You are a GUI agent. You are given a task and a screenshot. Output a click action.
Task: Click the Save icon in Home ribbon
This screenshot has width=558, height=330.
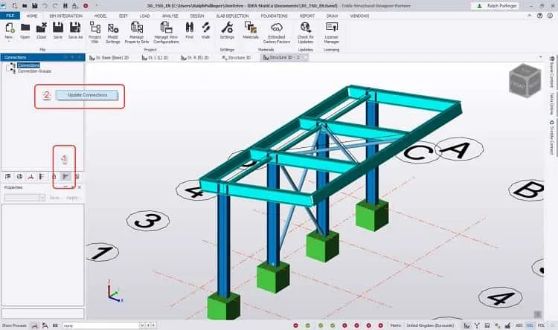click(x=58, y=30)
